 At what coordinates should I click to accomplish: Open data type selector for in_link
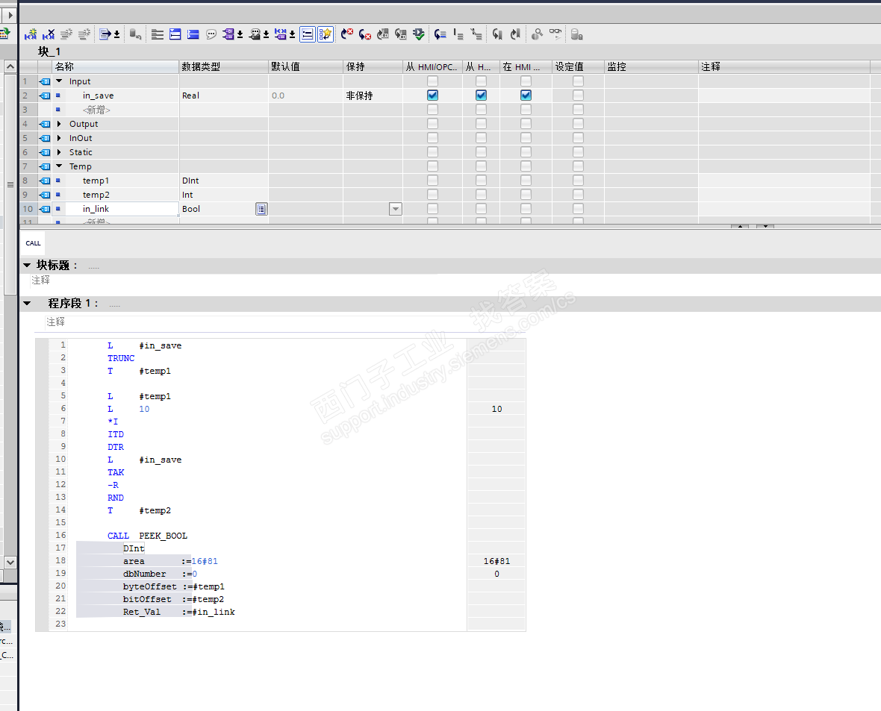click(x=261, y=209)
